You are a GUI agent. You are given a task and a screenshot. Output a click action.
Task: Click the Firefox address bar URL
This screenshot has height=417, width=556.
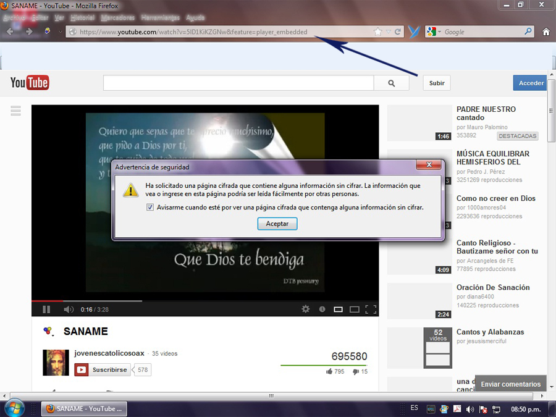[193, 32]
